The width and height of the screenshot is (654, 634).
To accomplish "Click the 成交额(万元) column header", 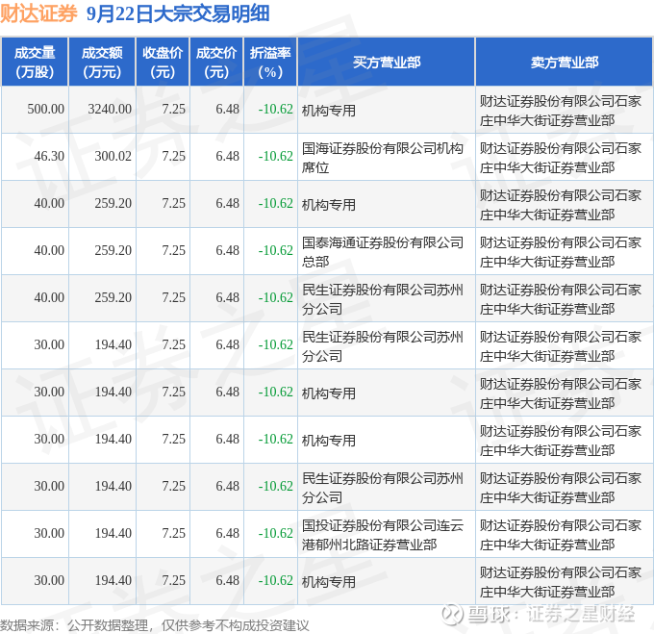I will click(102, 62).
